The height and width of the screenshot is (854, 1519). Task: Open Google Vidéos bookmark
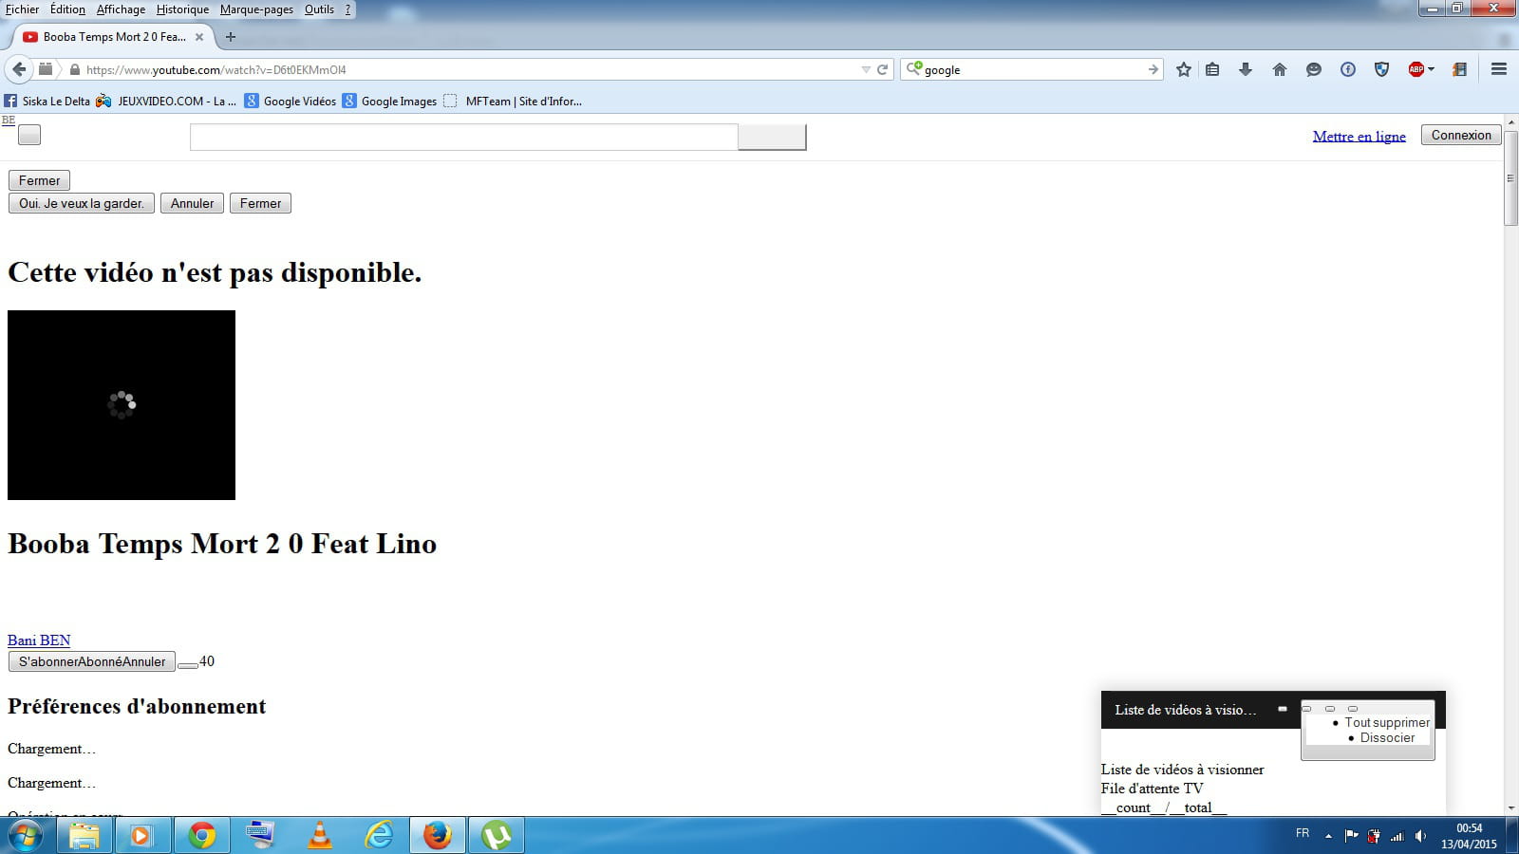pos(290,101)
